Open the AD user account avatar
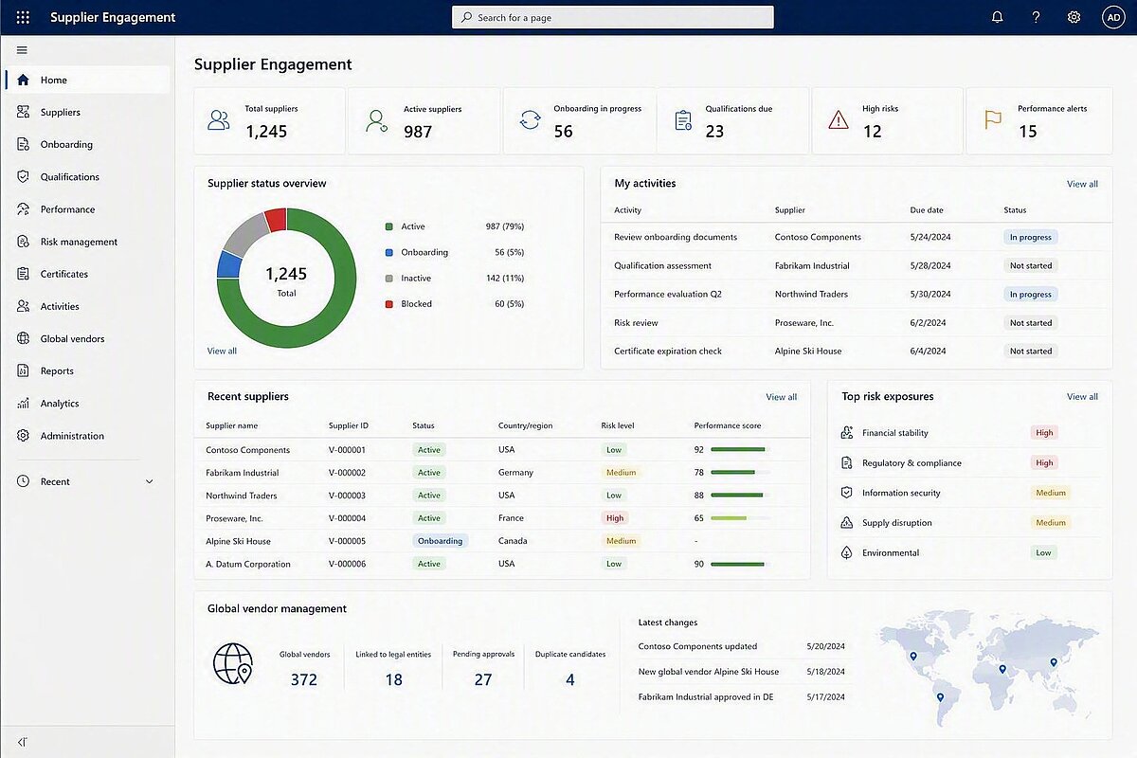Viewport: 1137px width, 758px height. (x=1113, y=17)
